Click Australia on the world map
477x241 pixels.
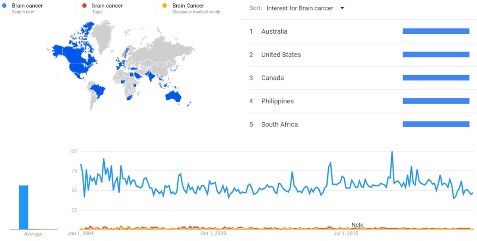click(x=173, y=96)
